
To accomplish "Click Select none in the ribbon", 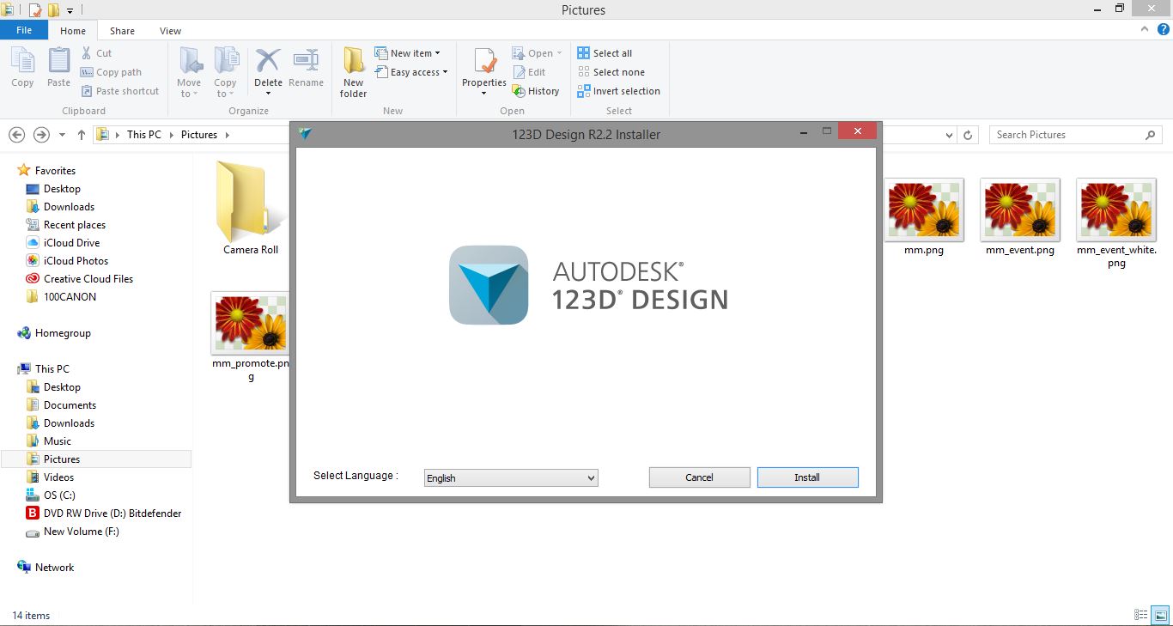I will coord(611,72).
